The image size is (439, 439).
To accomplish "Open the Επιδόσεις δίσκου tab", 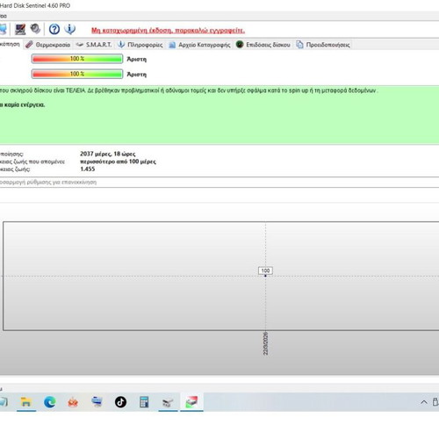I will pos(263,45).
